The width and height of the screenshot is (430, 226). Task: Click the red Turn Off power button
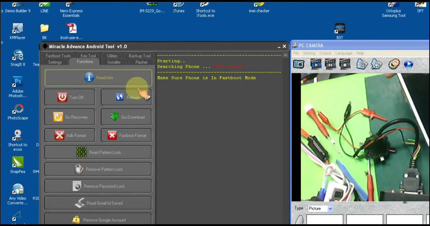(70, 97)
